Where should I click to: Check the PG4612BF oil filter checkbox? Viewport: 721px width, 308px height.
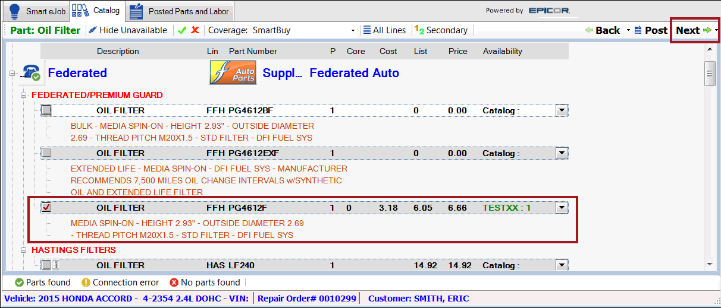[46, 110]
